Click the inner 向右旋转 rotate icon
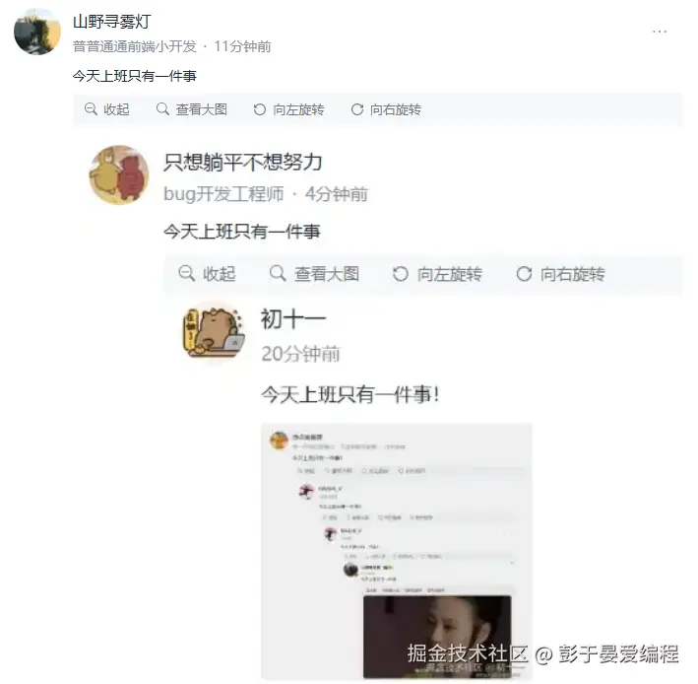 (524, 274)
